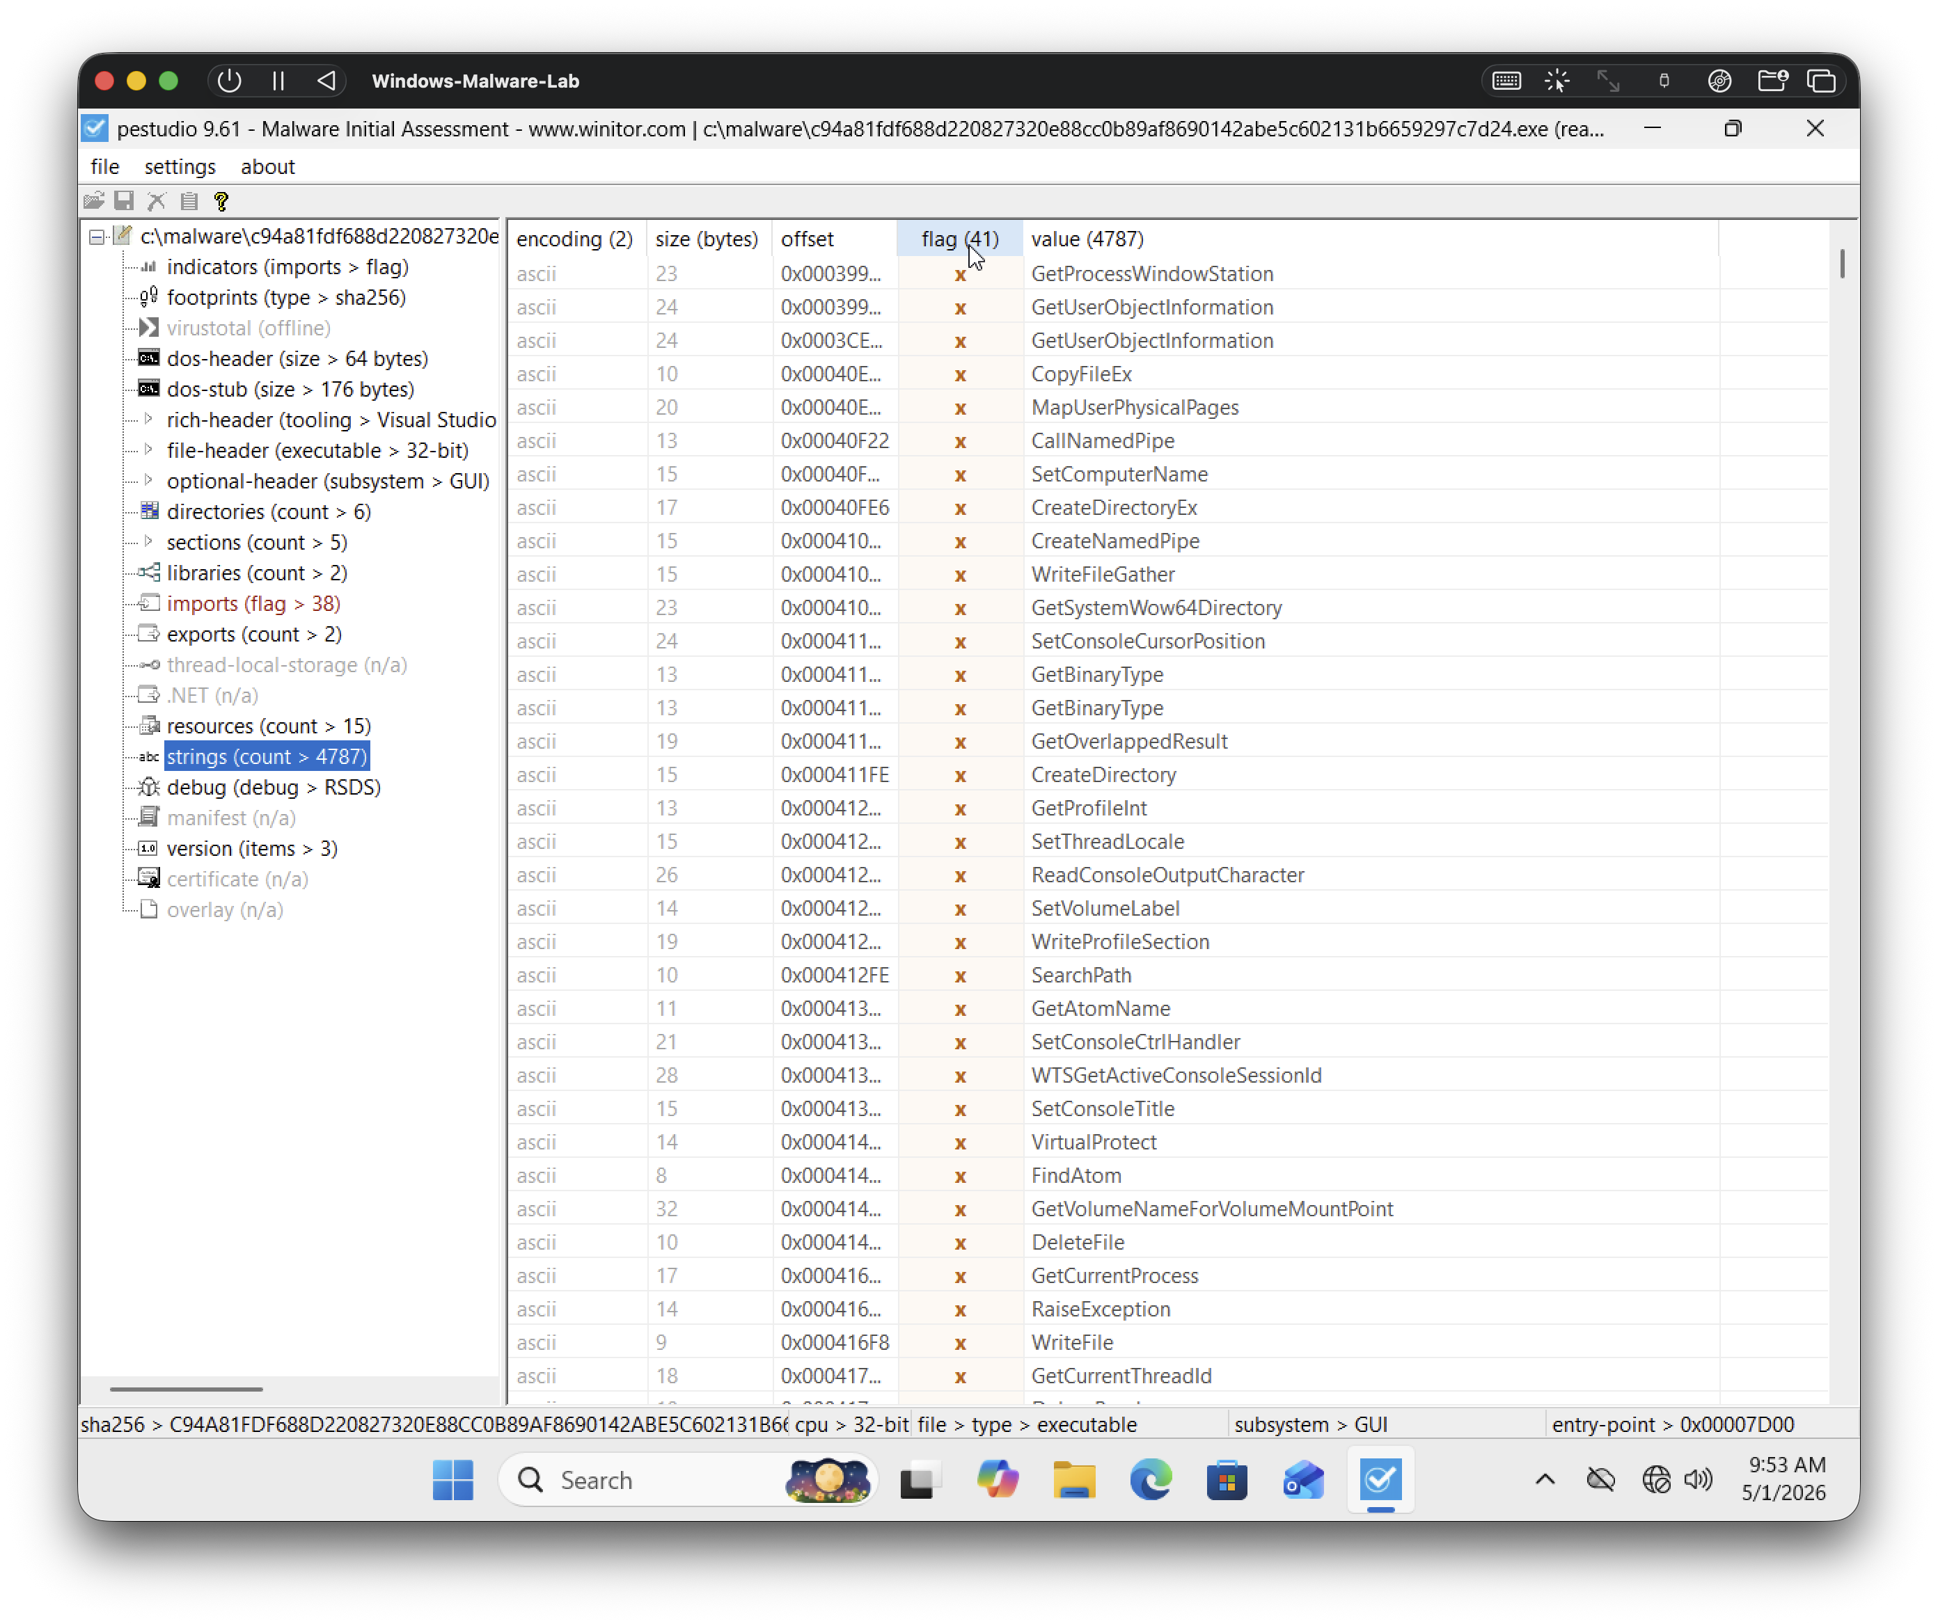Image resolution: width=1938 pixels, height=1624 pixels.
Task: Click the sha256 hash in status bar
Action: (x=434, y=1424)
